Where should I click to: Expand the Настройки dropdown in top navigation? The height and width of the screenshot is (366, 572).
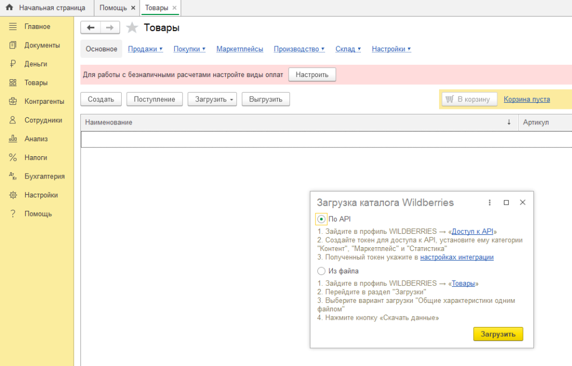click(391, 49)
